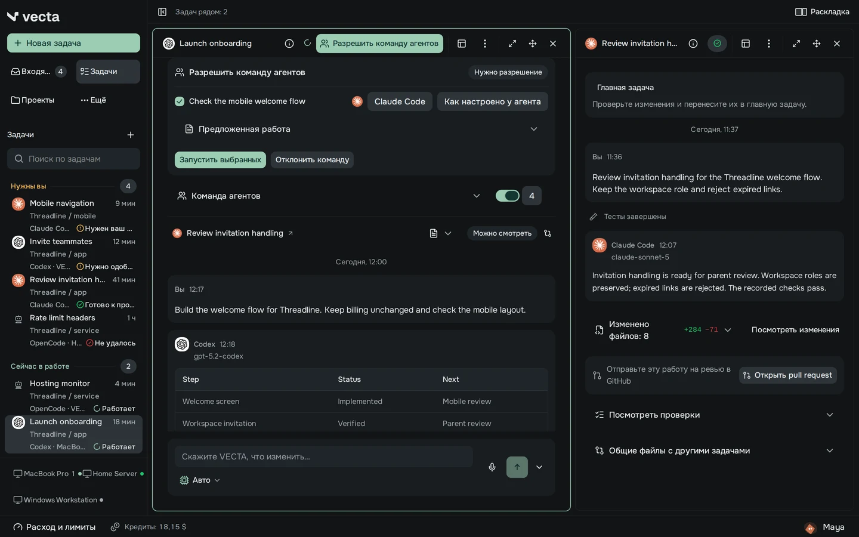Open send options chevron in composer
The image size is (859, 537).
coord(539,467)
